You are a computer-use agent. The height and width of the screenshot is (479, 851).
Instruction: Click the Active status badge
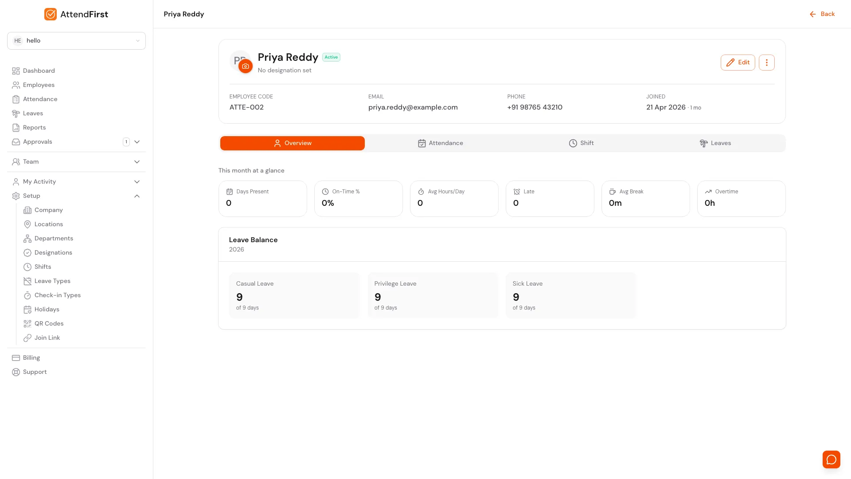(331, 57)
